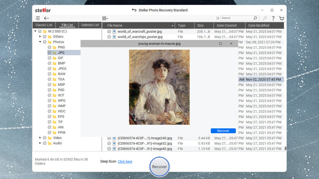Screen dimensions: 319x179
Task: Switch to the Classic List tab
Action: (x=44, y=25)
